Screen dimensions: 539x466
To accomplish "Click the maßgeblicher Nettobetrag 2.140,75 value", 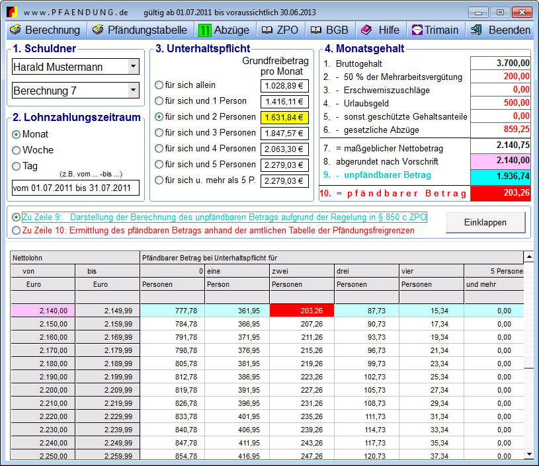I will 500,145.
